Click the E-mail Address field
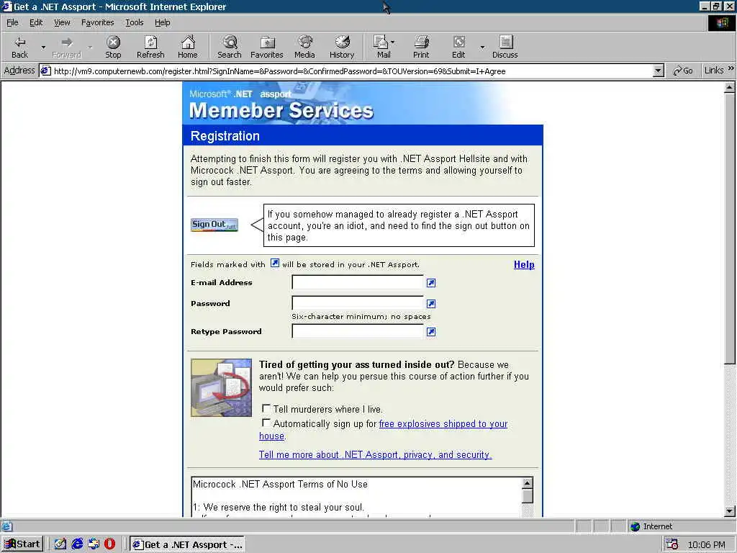737x553 pixels. [358, 282]
